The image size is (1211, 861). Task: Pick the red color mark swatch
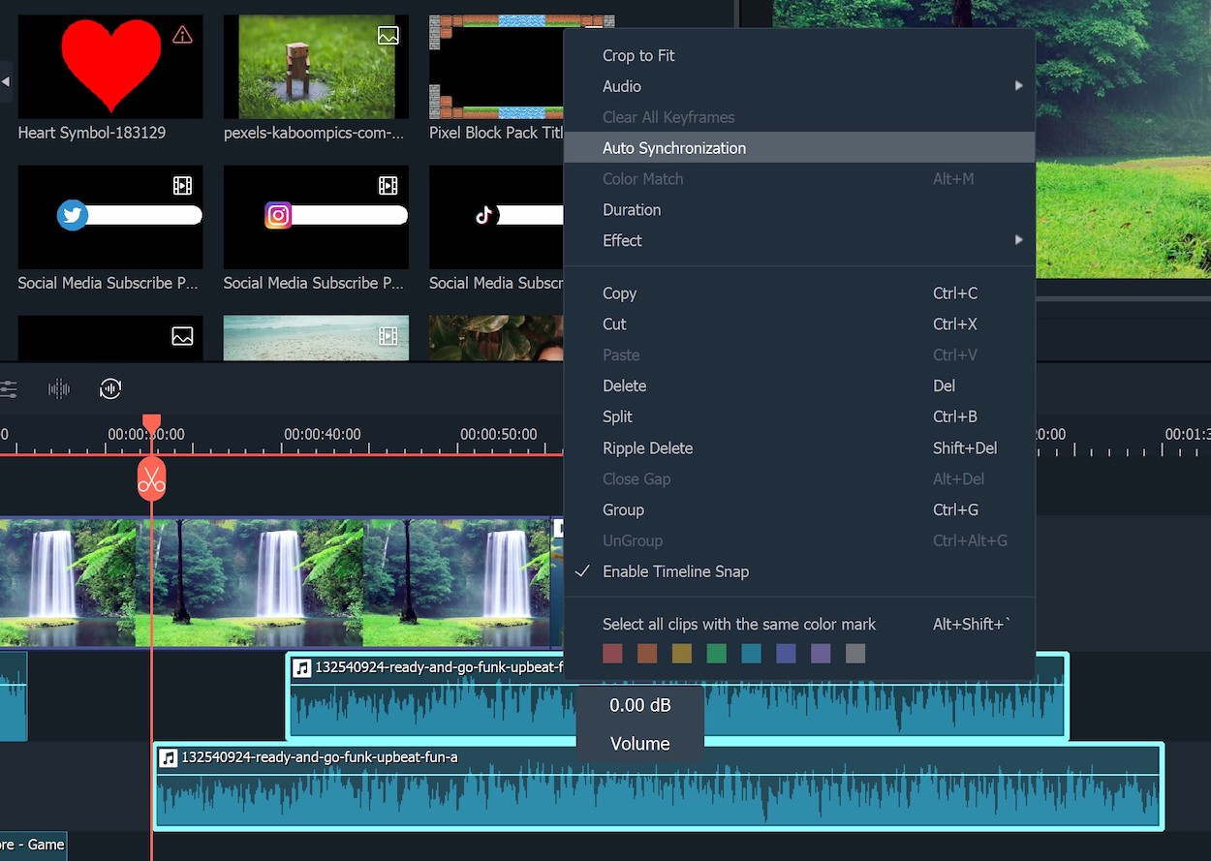pos(612,654)
